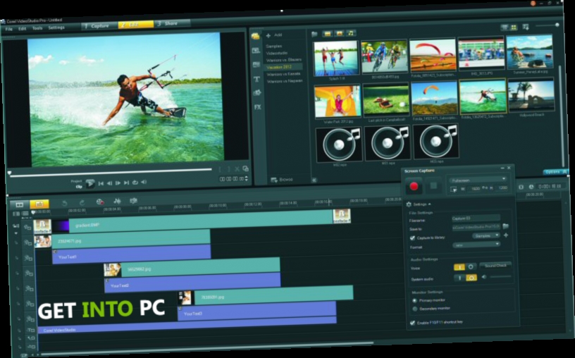The height and width of the screenshot is (358, 575).
Task: Select the Samples library folder
Action: (274, 47)
